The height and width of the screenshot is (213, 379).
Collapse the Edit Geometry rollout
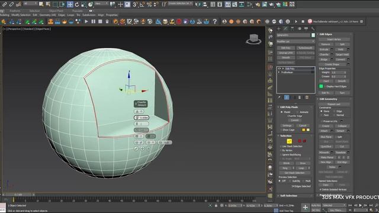(x=328, y=99)
